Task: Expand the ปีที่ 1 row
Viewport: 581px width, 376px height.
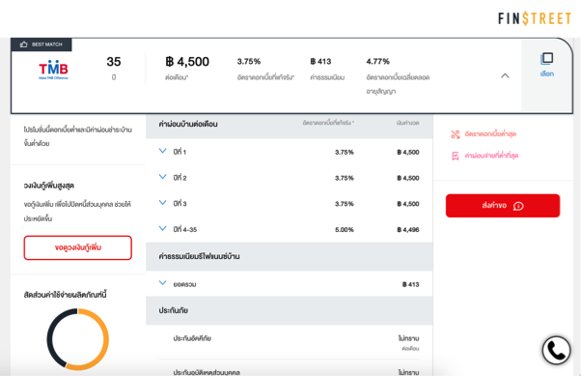Action: [163, 151]
